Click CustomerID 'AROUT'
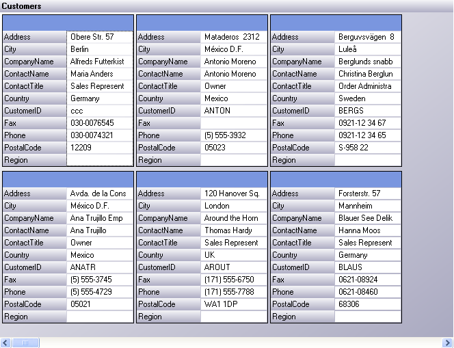The image size is (454, 348). pos(234,267)
